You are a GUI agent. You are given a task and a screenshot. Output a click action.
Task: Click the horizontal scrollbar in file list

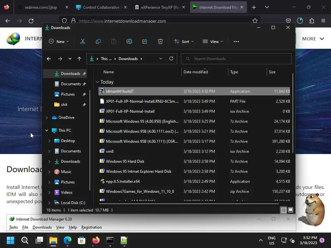189,204
